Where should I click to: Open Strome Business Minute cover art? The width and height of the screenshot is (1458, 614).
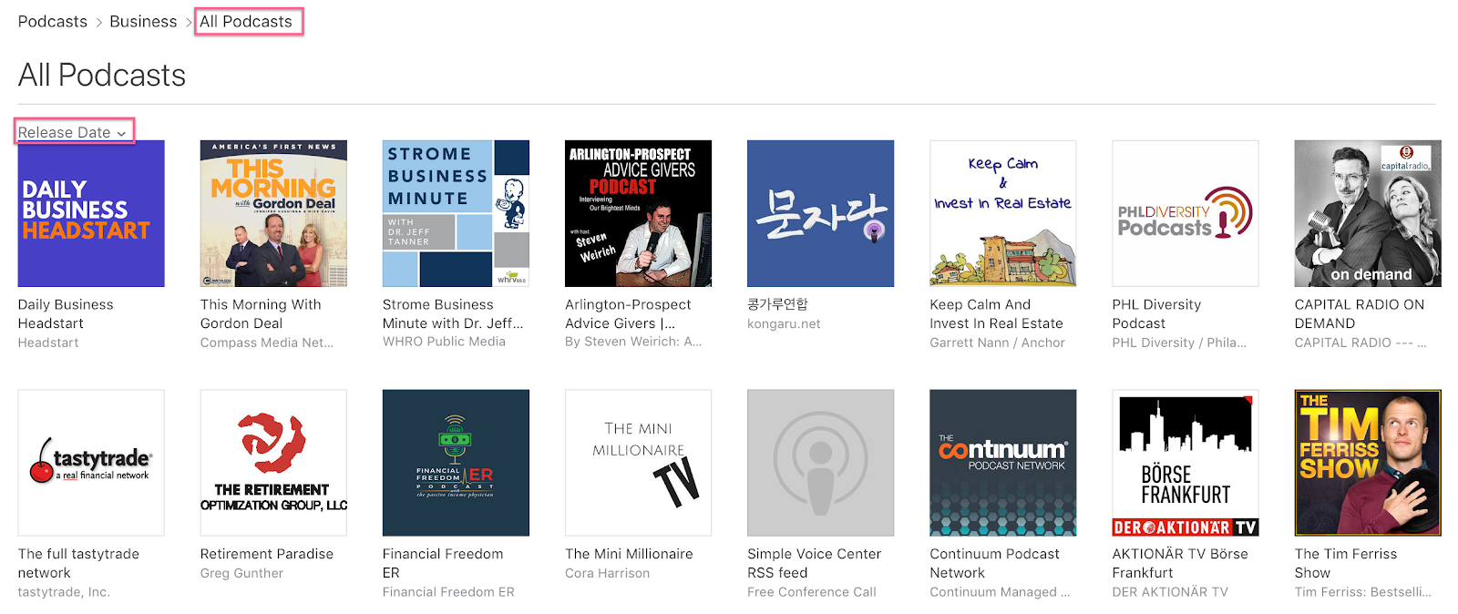coord(456,213)
